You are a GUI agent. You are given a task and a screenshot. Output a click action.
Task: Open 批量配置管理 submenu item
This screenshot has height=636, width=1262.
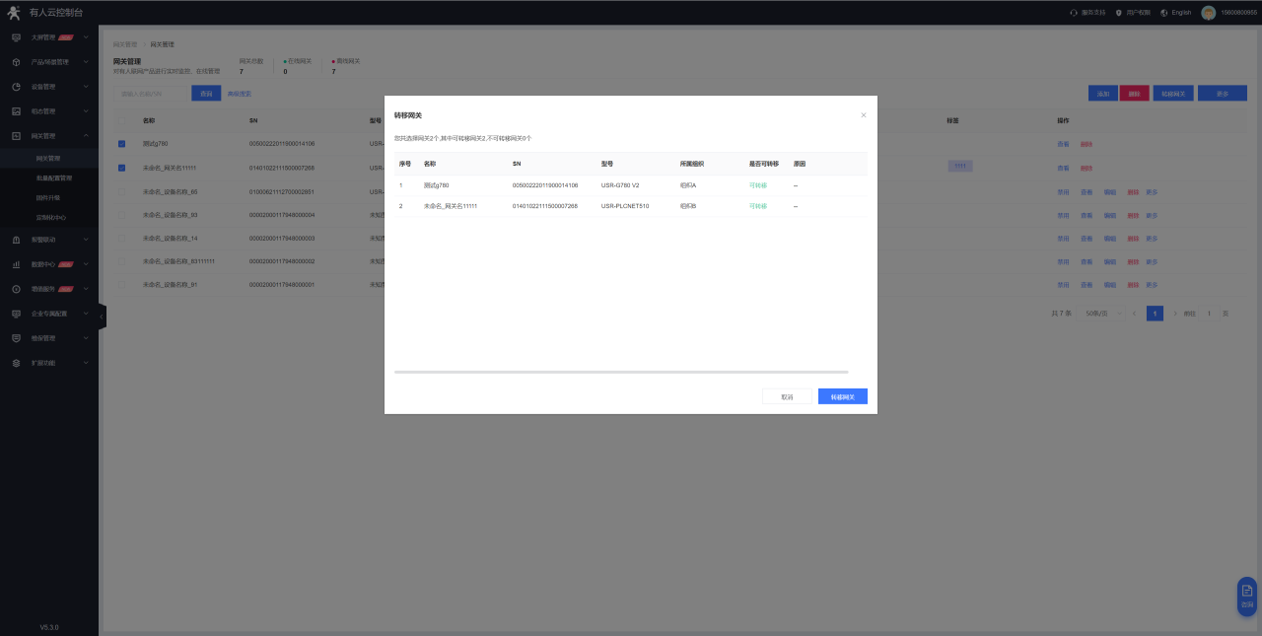[x=53, y=178]
